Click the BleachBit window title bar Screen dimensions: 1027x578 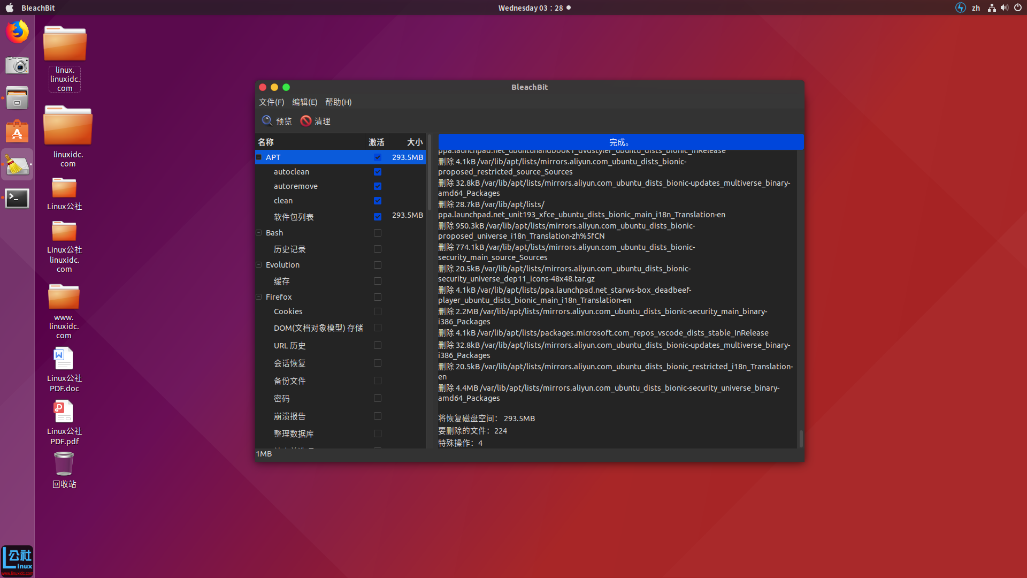530,87
